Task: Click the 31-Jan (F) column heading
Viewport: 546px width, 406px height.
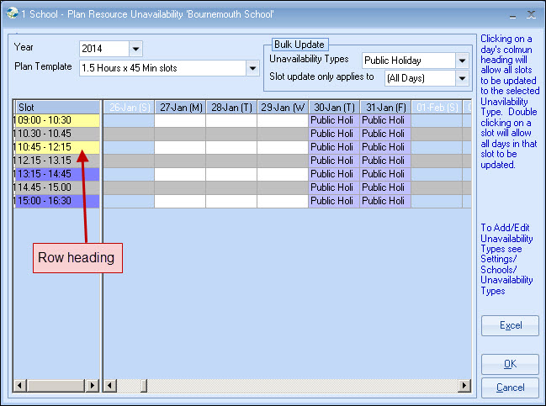Action: click(x=385, y=107)
